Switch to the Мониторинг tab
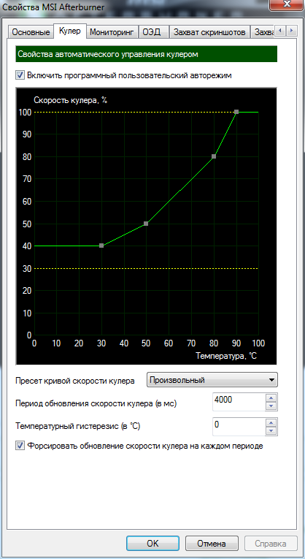Viewport: 305px width, 559px height. [112, 32]
